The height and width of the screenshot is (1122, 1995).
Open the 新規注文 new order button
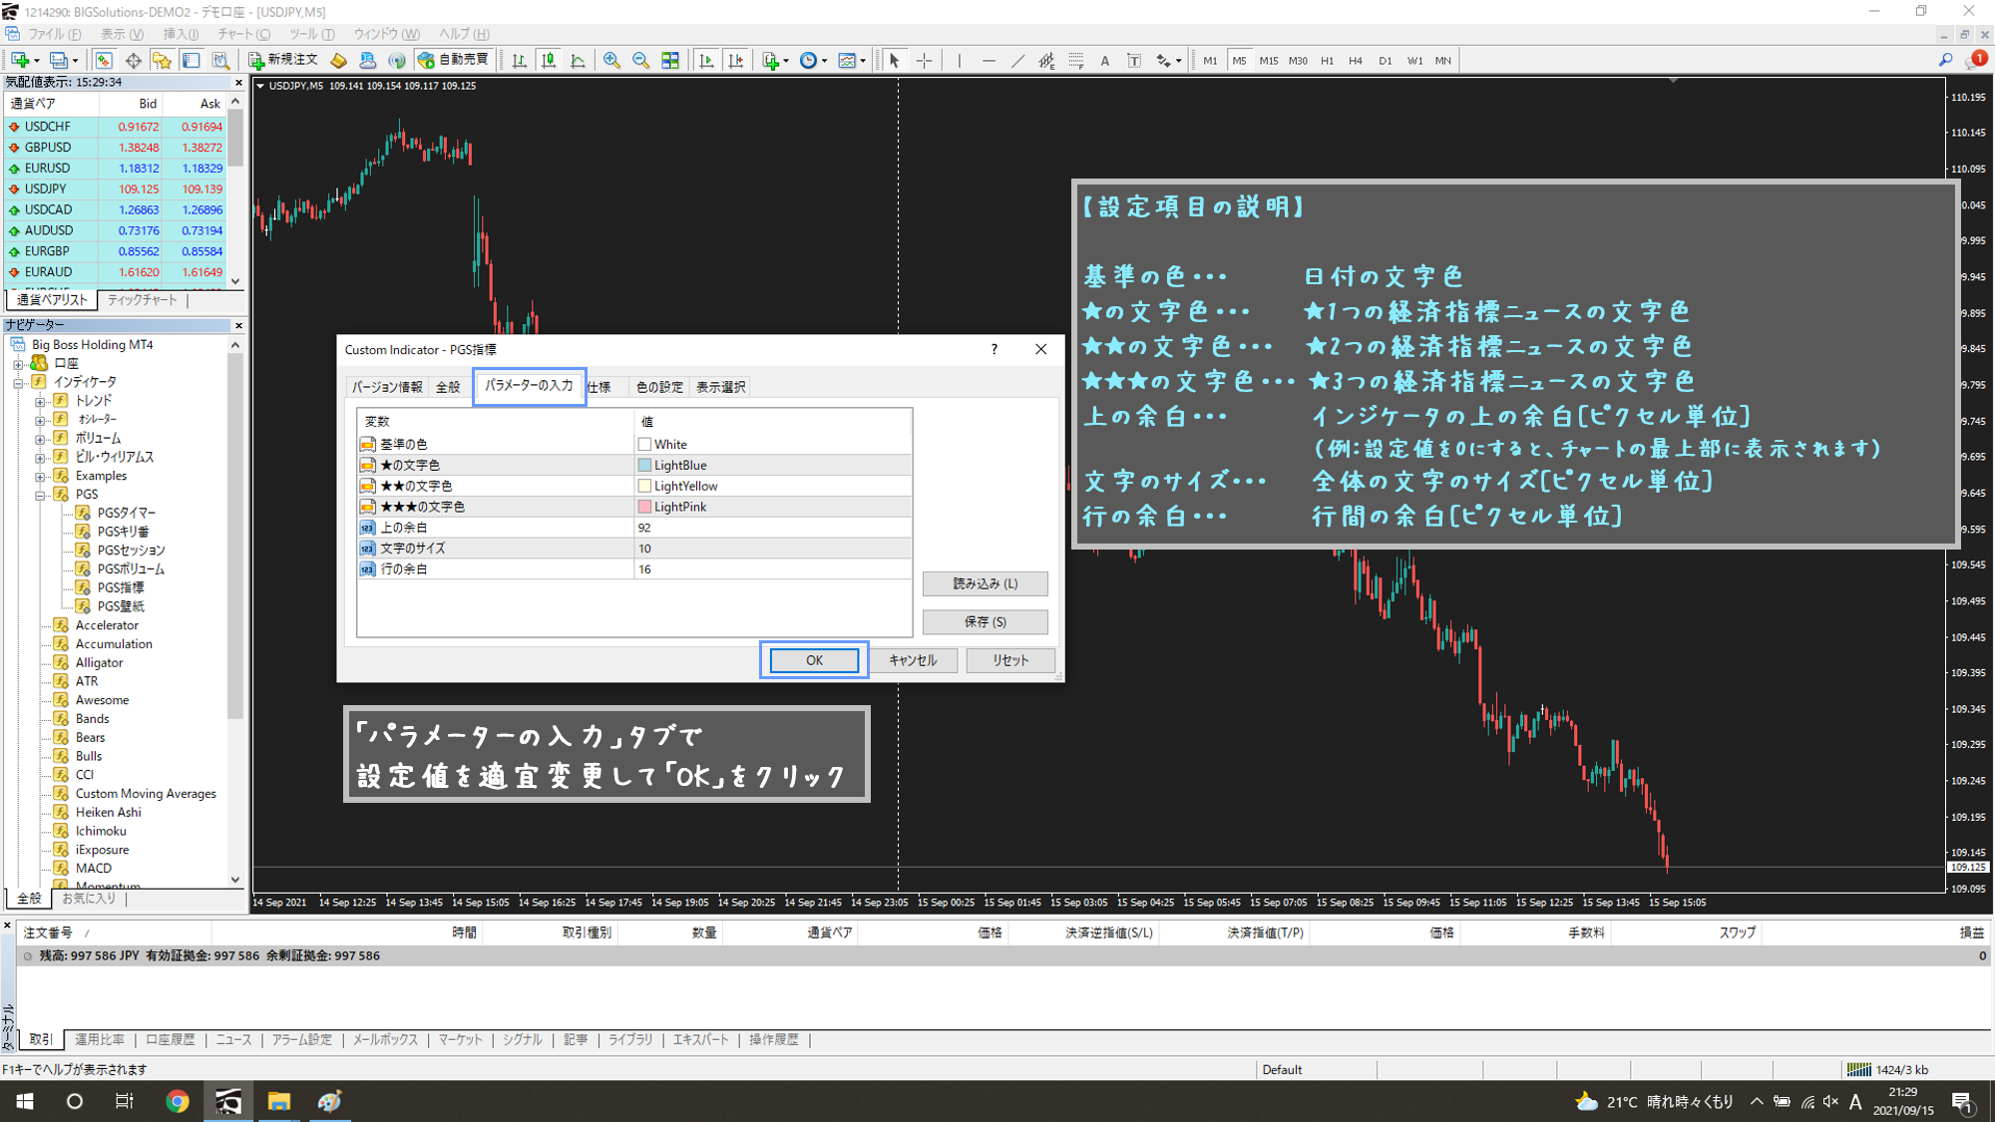click(283, 60)
